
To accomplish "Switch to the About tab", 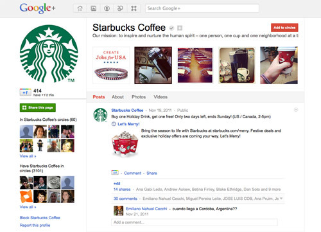I will [x=117, y=97].
